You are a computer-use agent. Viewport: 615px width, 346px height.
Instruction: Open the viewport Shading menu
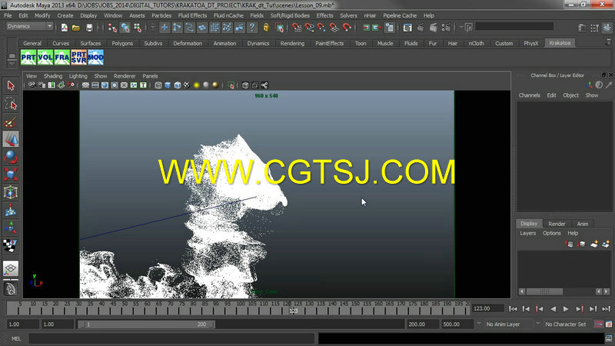tap(53, 76)
